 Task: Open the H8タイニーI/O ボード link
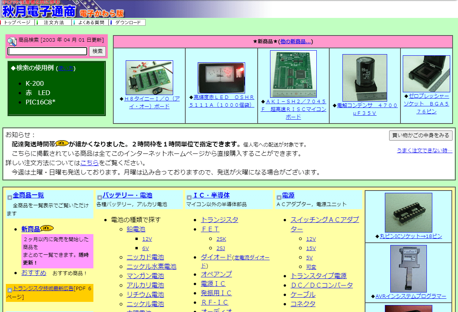[152, 102]
